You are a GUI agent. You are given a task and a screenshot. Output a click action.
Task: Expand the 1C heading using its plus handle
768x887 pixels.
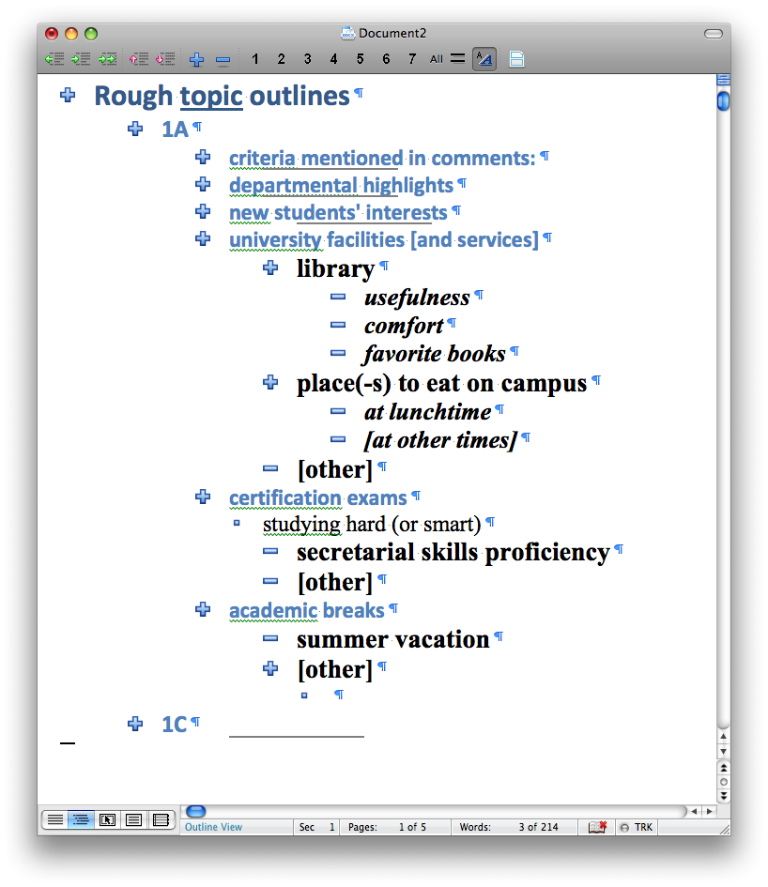click(135, 724)
